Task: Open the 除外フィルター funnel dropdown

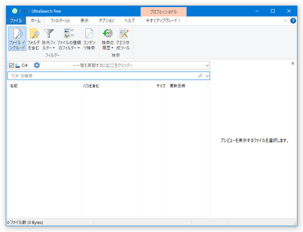Action: [48, 39]
